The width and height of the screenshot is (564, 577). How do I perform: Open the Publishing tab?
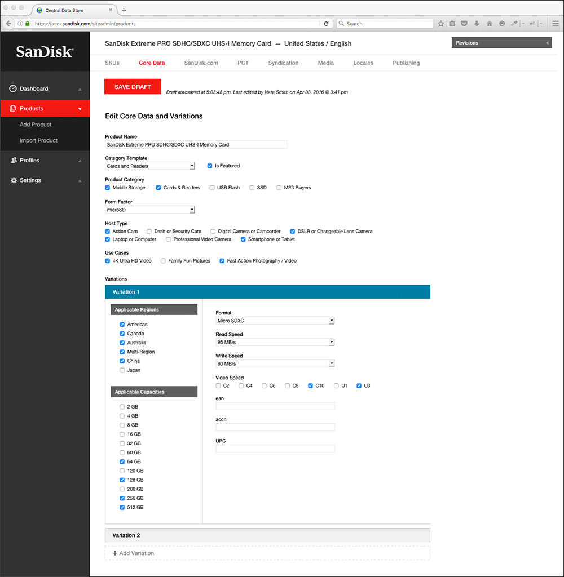(x=406, y=63)
